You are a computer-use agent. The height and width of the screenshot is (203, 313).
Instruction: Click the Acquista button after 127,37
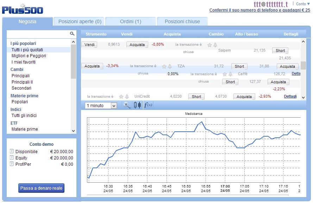tap(278, 82)
